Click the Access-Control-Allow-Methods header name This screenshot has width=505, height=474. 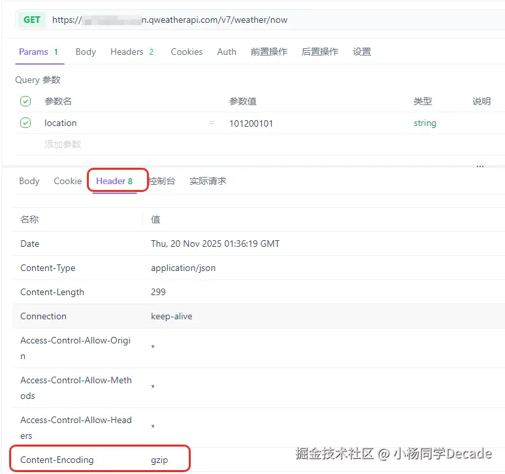76,388
